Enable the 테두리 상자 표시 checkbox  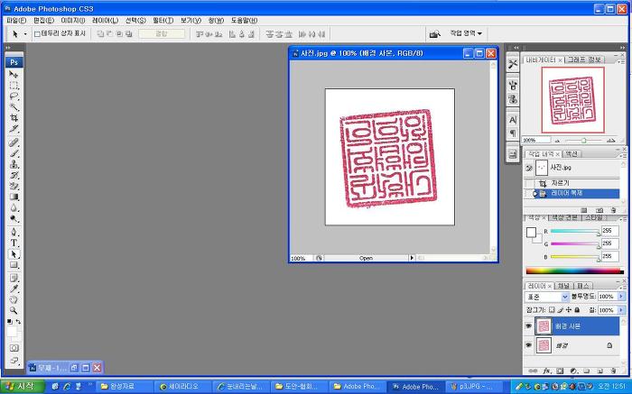(37, 34)
